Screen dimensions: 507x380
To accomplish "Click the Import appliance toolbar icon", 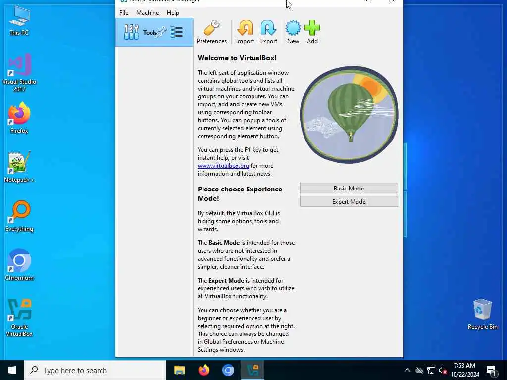I will click(245, 32).
